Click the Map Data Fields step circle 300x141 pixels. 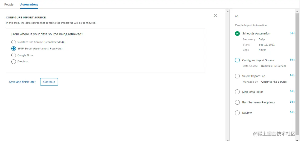pos(237,92)
